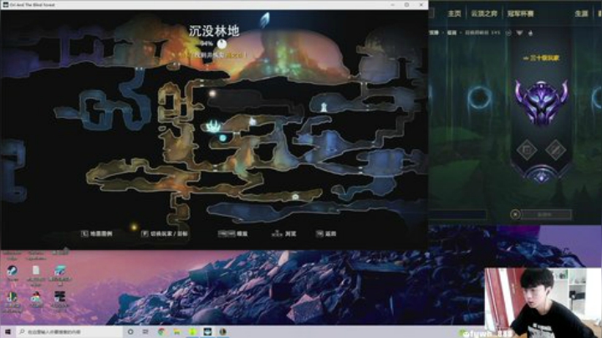This screenshot has height=338, width=602.
Task: Click the yellow name label above the rank emblem
Action: (x=541, y=58)
